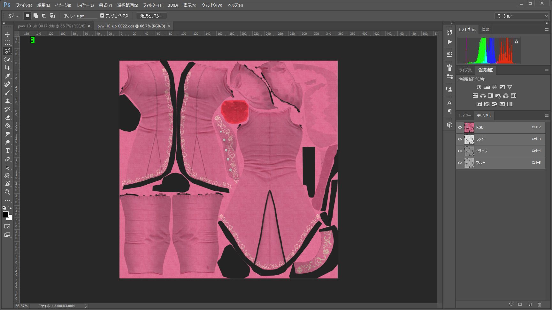
Task: Expand the status bar info arrow
Action: (86, 306)
